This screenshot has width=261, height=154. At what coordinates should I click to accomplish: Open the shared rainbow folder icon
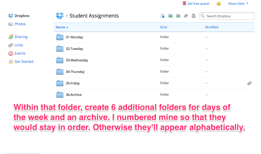178,16
